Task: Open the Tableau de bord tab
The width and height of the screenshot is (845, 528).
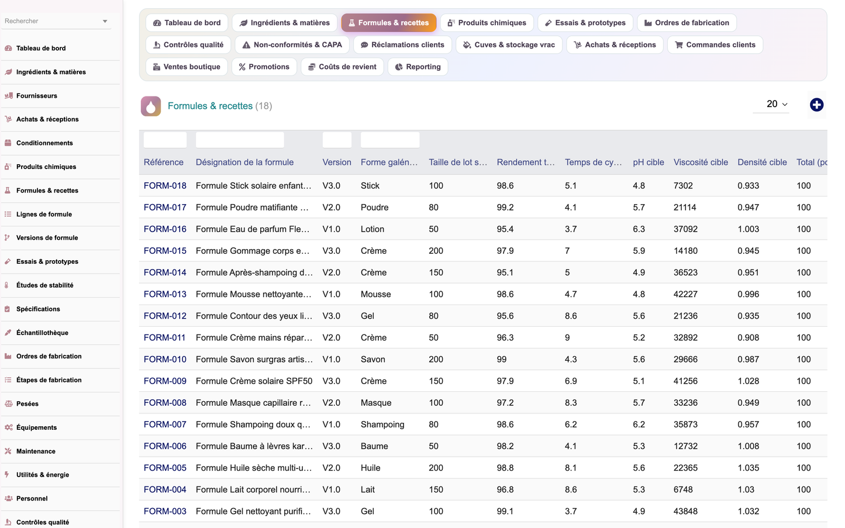Action: [x=187, y=23]
